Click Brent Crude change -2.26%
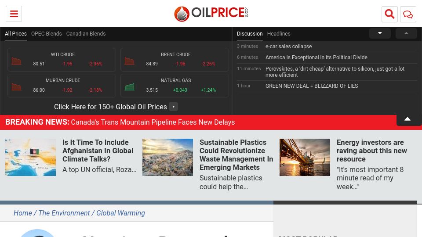Viewport: 422px width, 237px height. (208, 64)
